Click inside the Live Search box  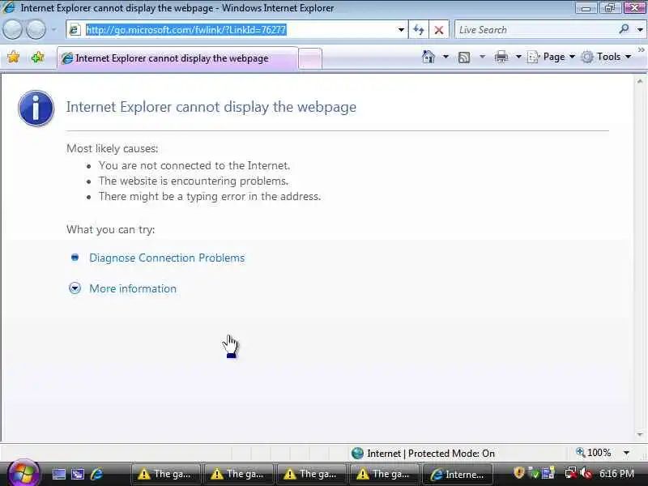click(x=535, y=30)
